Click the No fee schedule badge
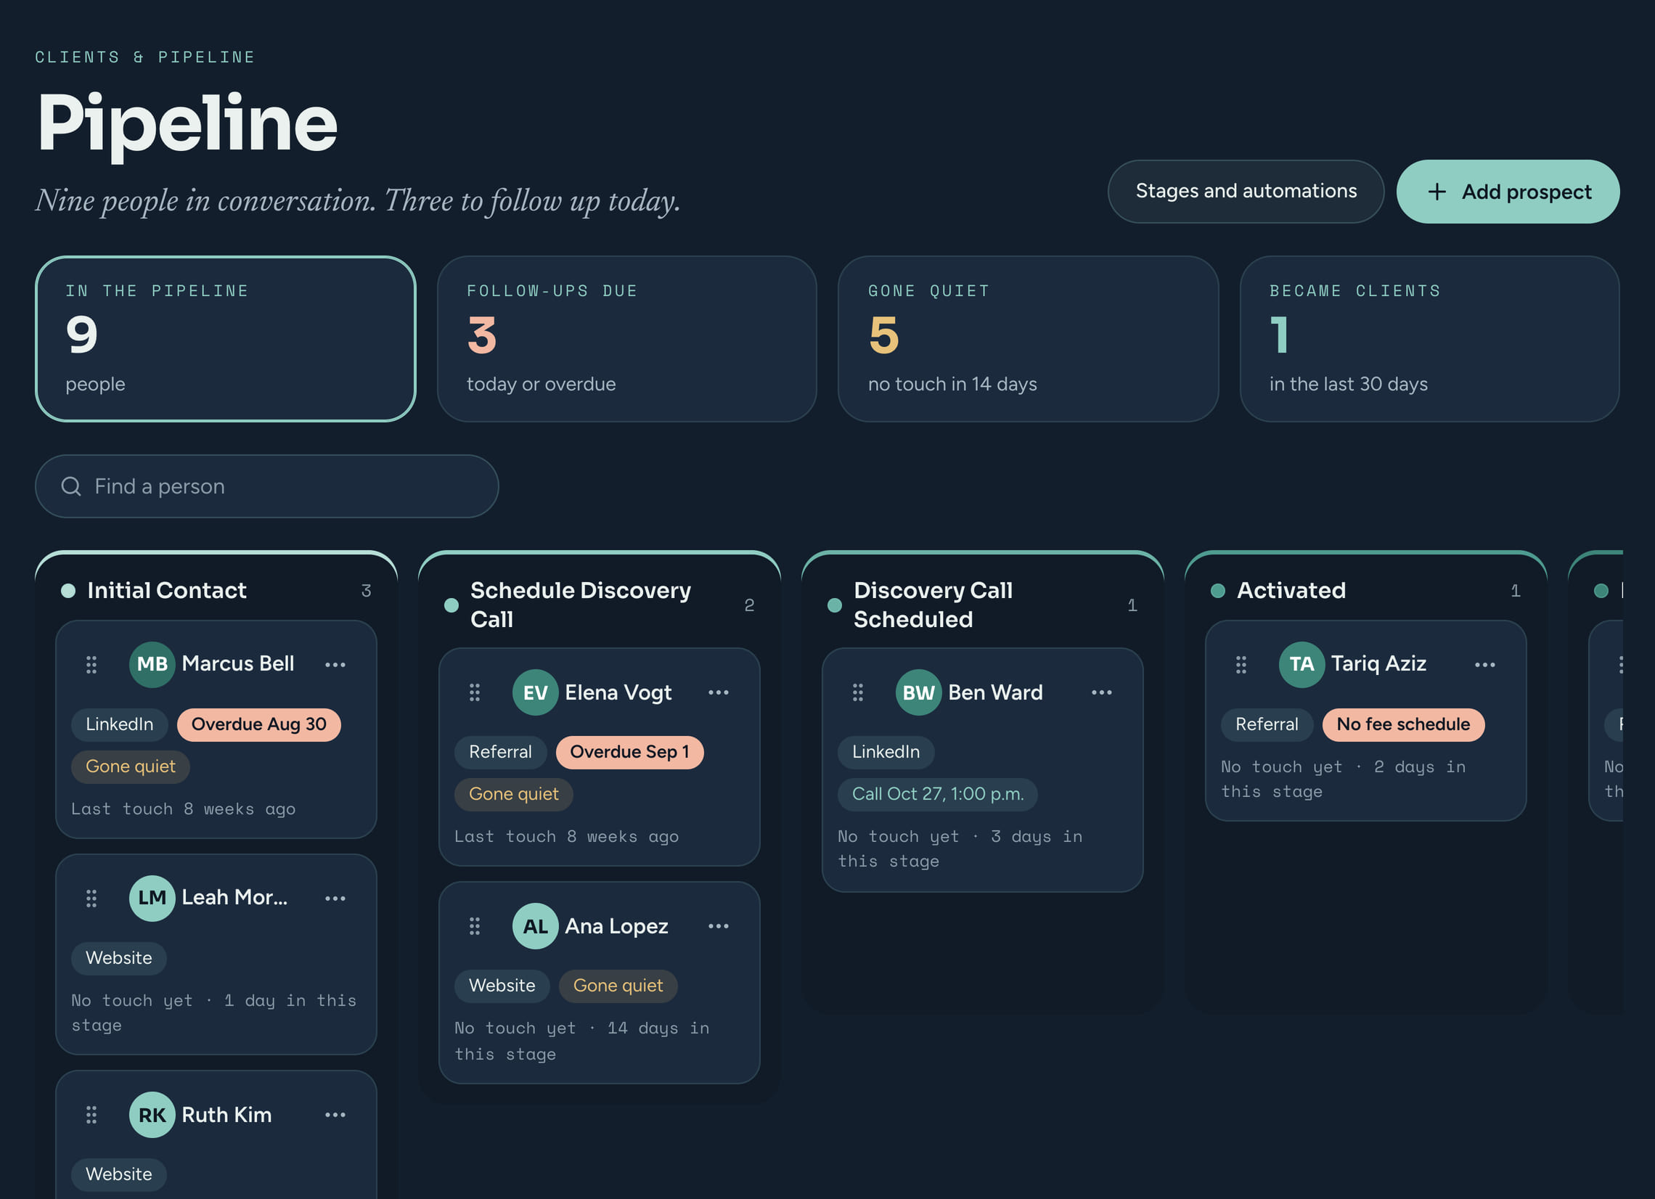The width and height of the screenshot is (1655, 1199). (x=1402, y=724)
